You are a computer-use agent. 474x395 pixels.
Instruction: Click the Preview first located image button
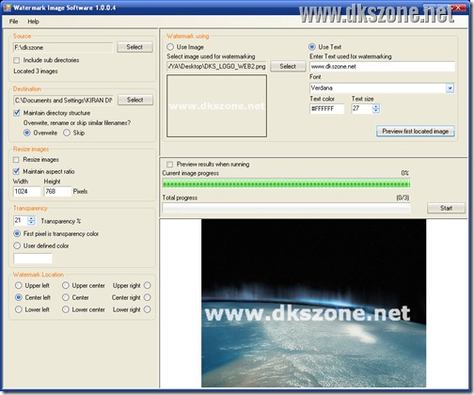(x=416, y=132)
